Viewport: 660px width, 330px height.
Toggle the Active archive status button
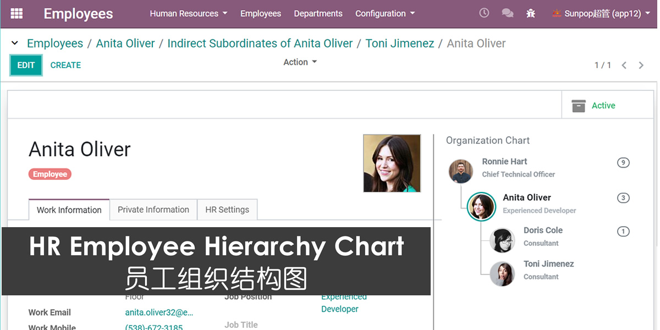[x=594, y=106]
